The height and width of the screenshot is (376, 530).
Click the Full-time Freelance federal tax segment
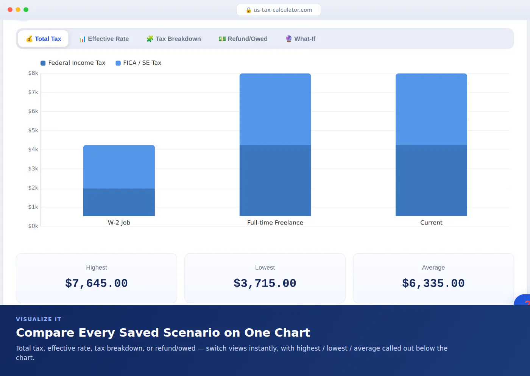click(275, 181)
